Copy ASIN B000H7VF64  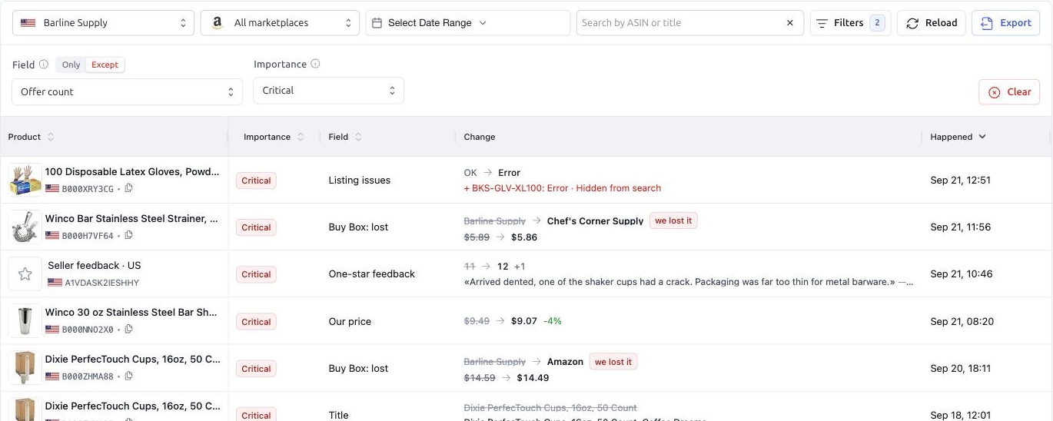coord(129,235)
